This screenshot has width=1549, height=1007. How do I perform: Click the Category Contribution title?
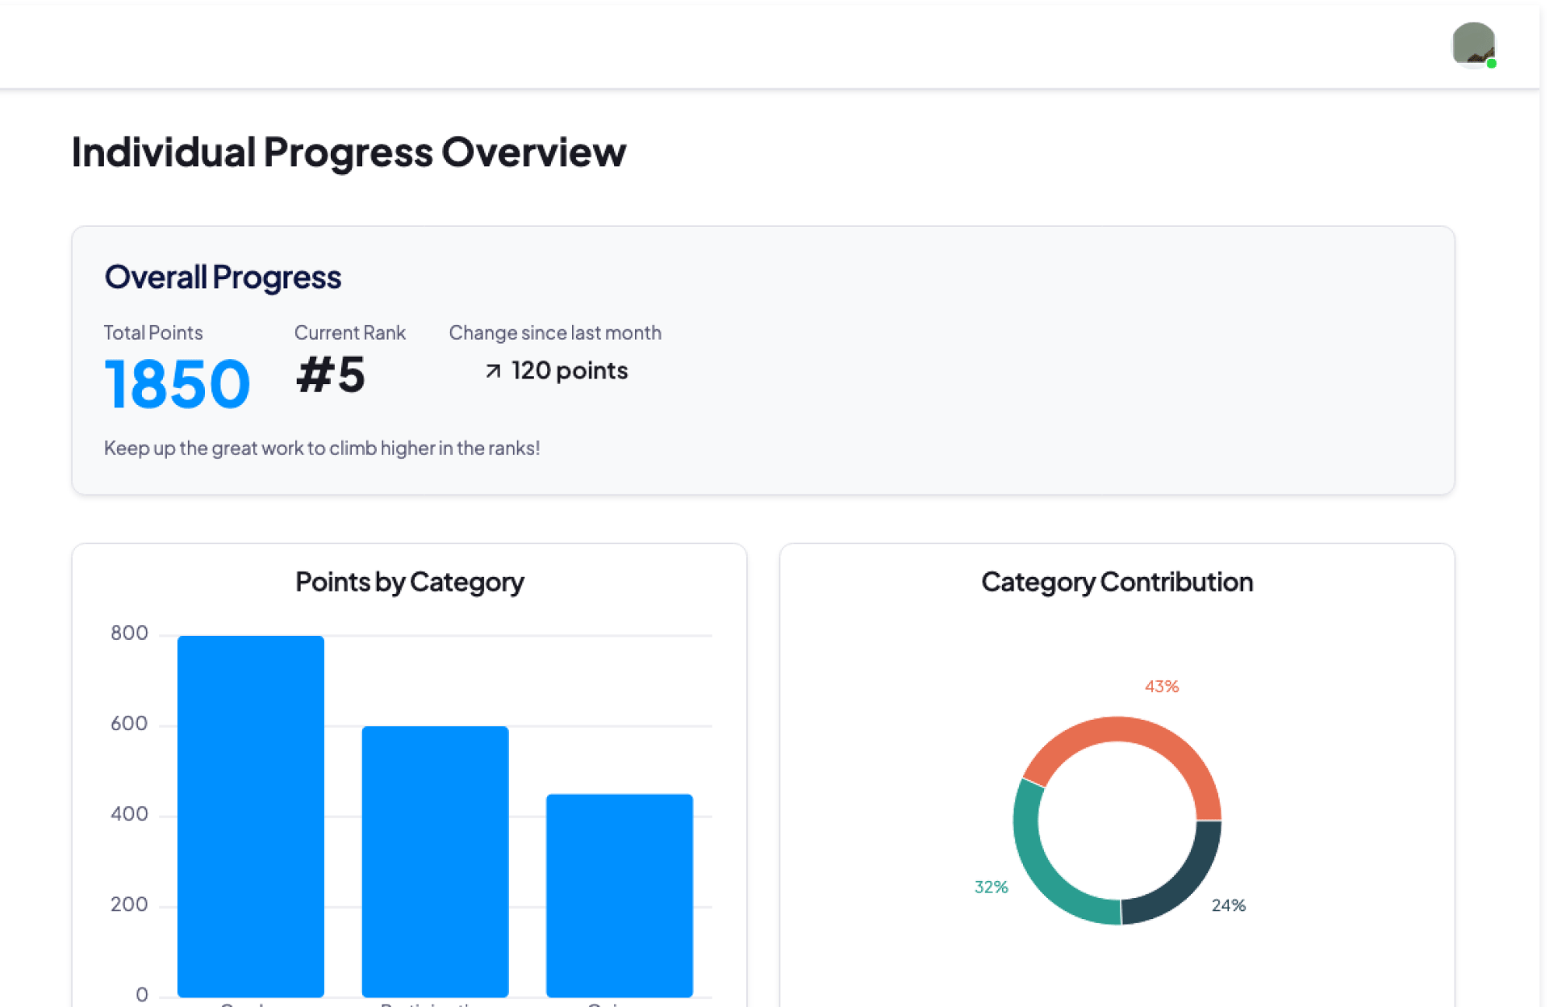(x=1117, y=582)
